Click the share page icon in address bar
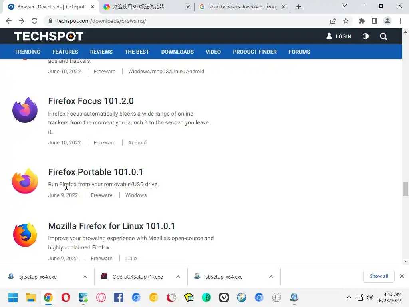The width and height of the screenshot is (409, 307). pyautogui.click(x=333, y=21)
